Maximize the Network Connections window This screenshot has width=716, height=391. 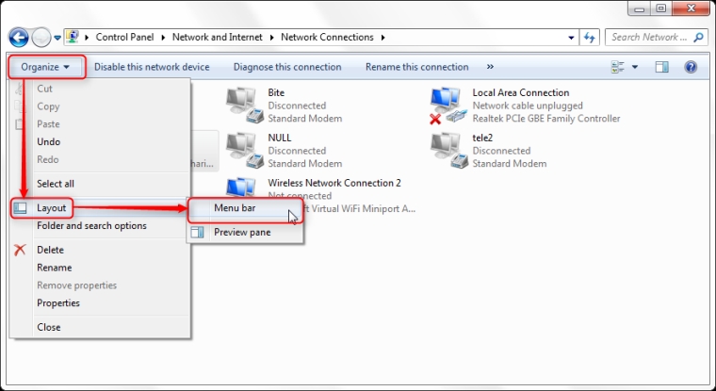point(661,8)
